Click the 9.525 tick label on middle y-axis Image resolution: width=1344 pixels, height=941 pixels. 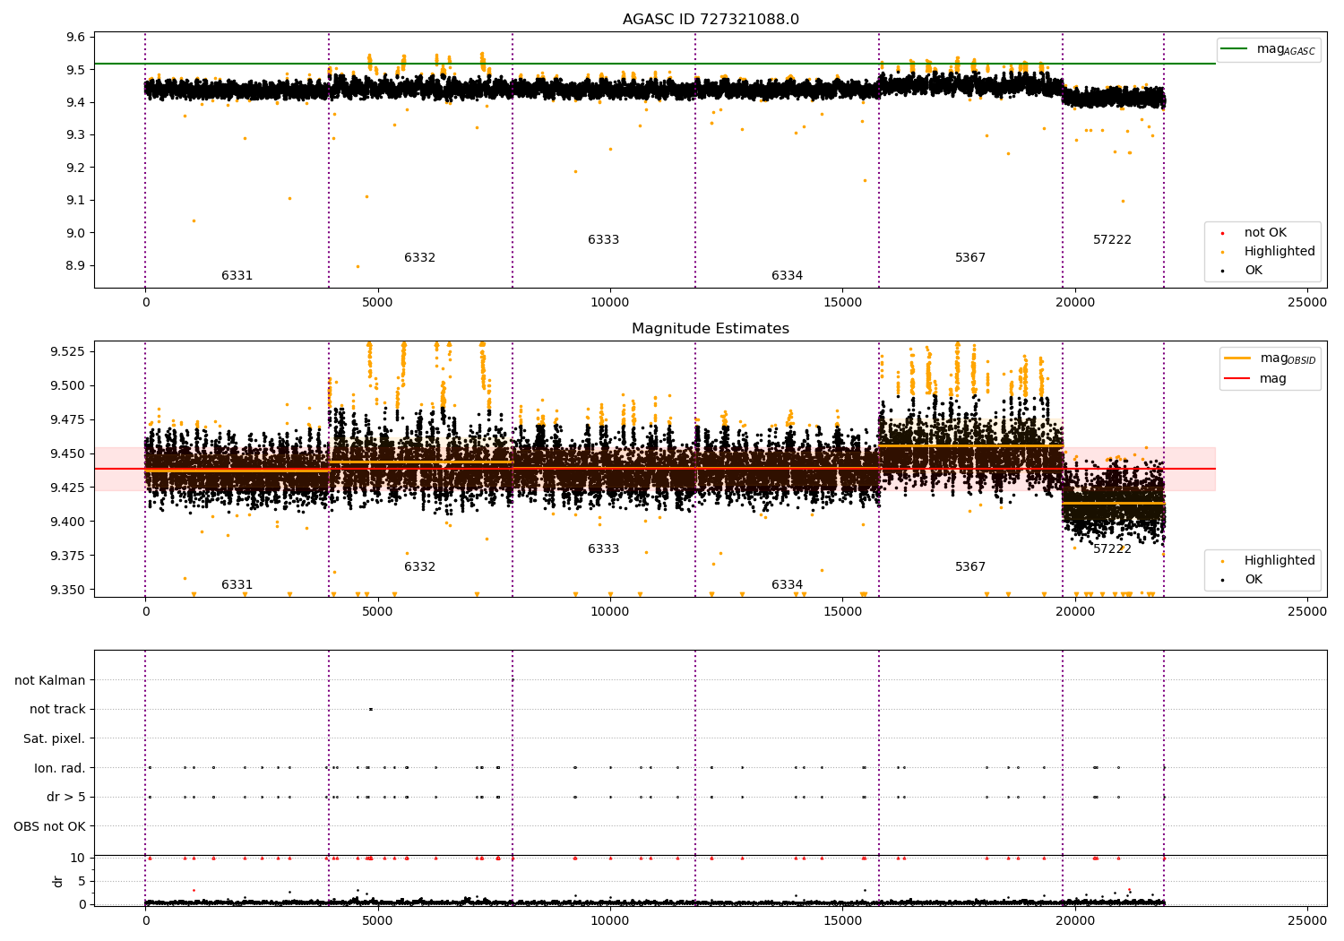pyautogui.click(x=68, y=351)
